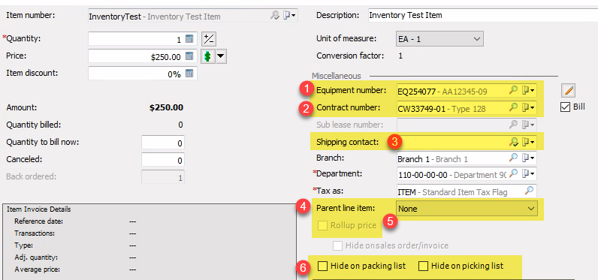598x280 pixels.
Task: Enable Hide on picking list checkbox
Action: point(423,266)
